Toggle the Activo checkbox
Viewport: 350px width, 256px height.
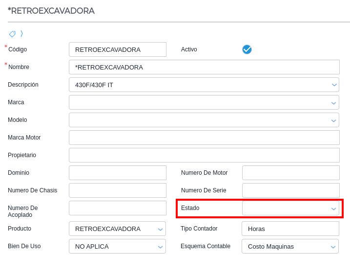coord(247,49)
